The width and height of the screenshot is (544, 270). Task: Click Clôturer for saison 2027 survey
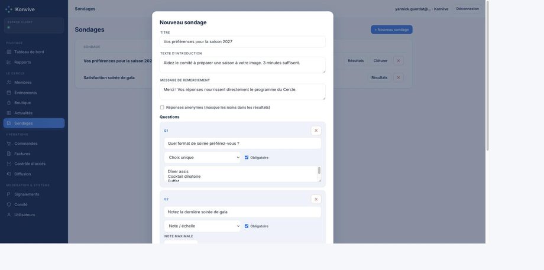380,61
